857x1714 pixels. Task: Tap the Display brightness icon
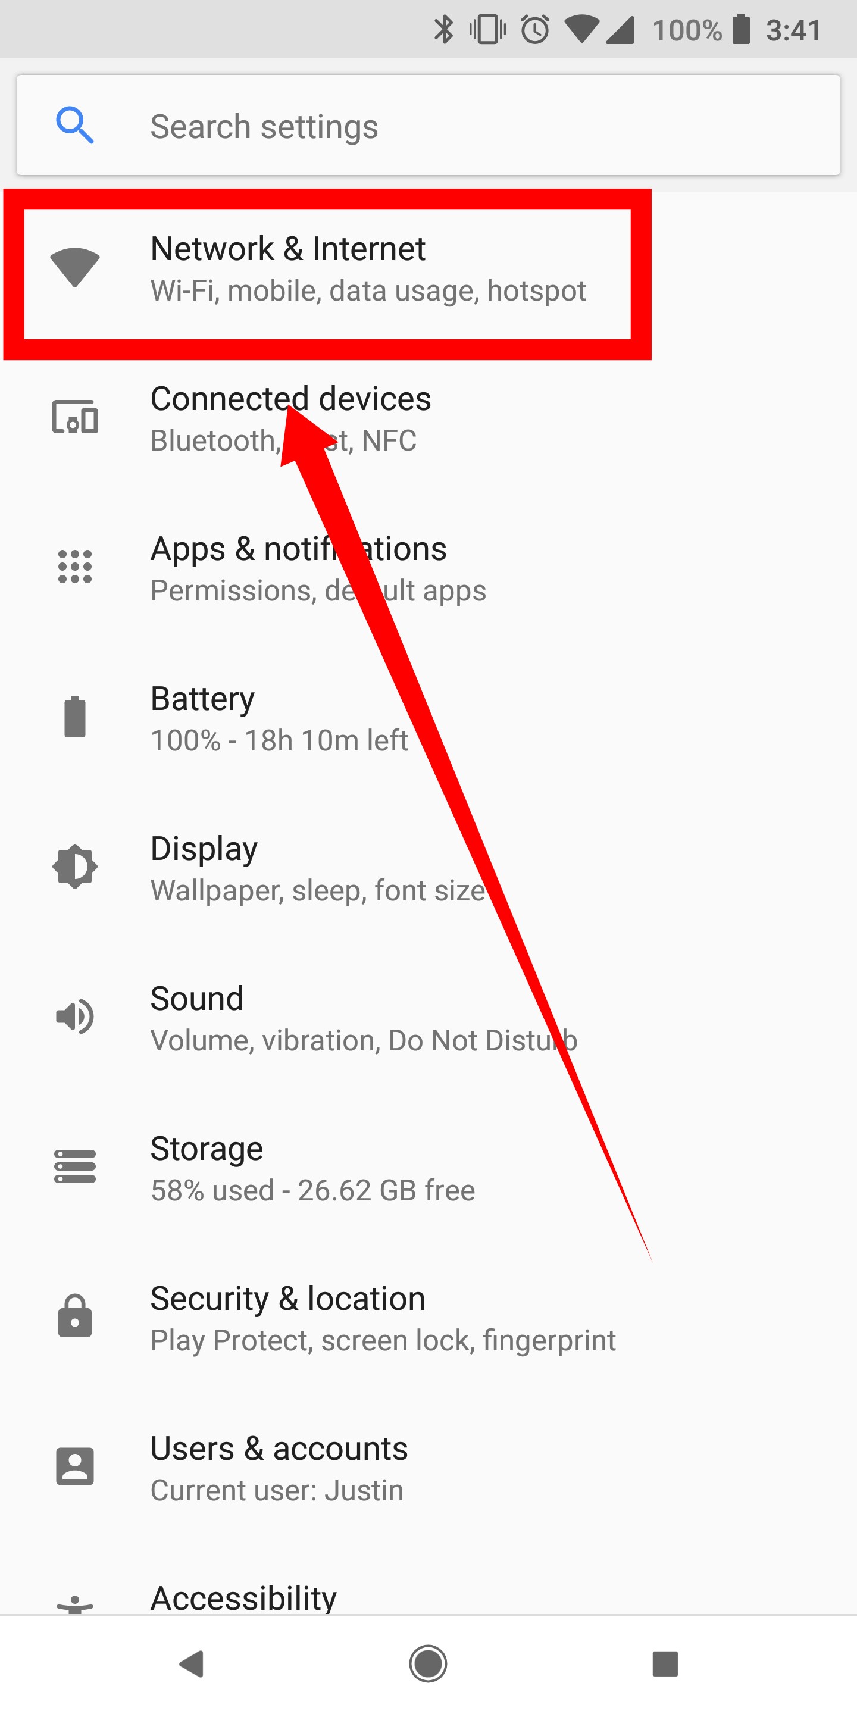[x=74, y=867]
